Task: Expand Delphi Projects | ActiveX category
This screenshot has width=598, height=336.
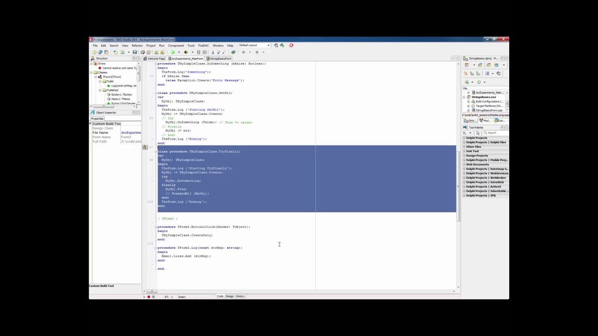Action: (464, 187)
